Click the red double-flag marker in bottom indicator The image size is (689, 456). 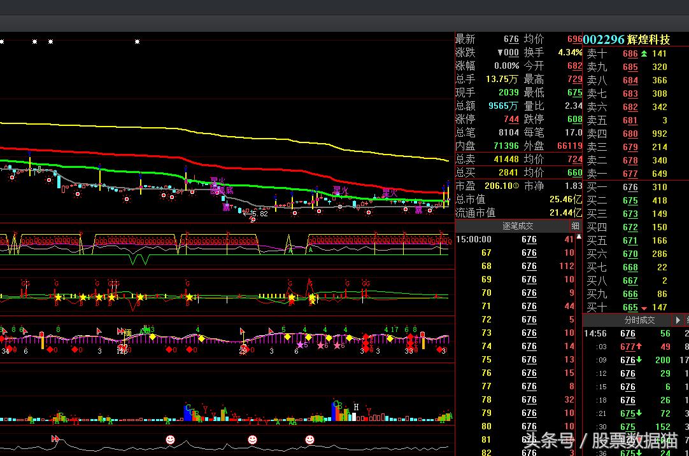coord(55,439)
